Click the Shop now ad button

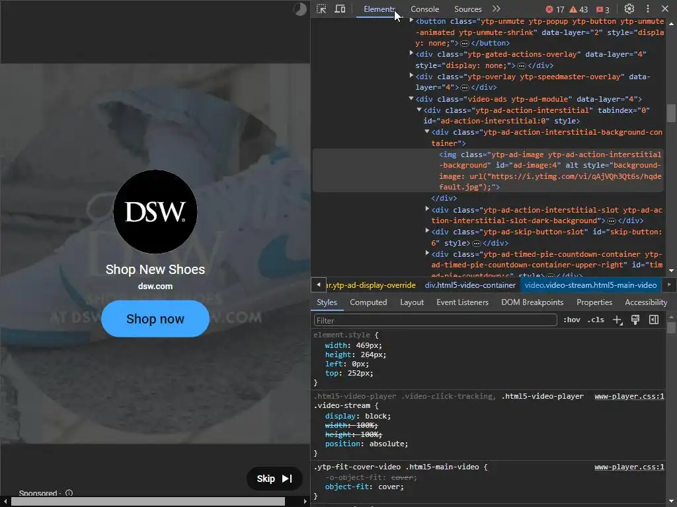[155, 319]
